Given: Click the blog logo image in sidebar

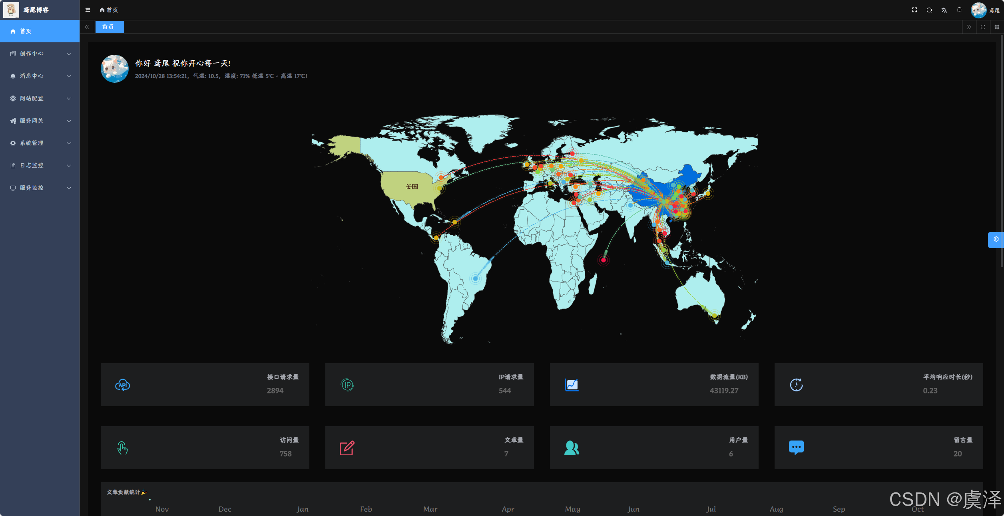Looking at the screenshot, I should [x=11, y=10].
